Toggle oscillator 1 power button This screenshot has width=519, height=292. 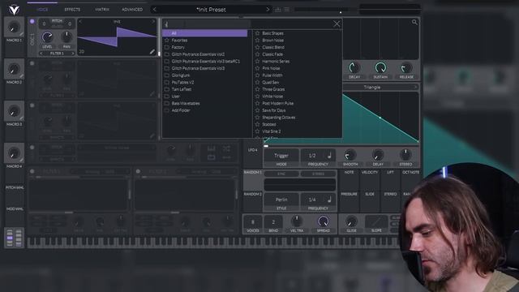[32, 22]
